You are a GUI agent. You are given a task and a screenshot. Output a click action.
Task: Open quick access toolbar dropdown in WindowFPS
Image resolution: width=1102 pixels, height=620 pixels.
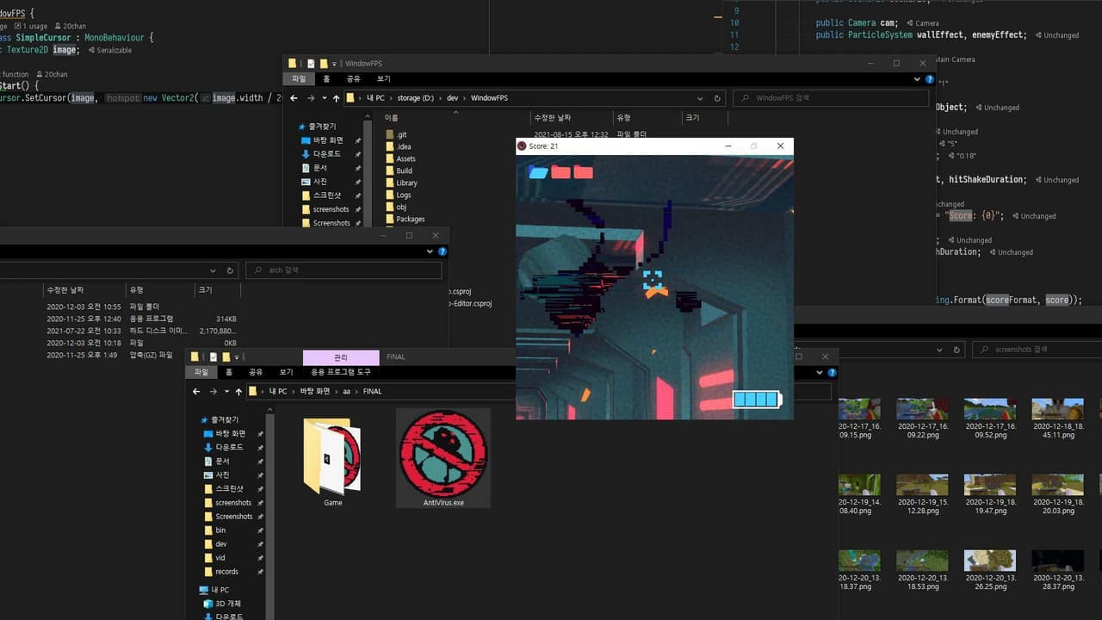[335, 63]
